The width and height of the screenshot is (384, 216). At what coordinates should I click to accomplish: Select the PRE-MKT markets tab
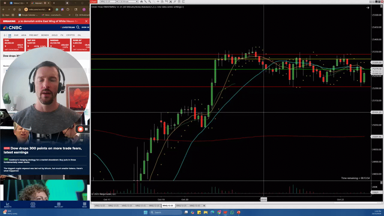(34, 35)
